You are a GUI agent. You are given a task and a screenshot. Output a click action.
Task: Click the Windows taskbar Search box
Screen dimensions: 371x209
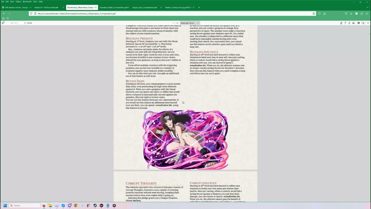25,206
